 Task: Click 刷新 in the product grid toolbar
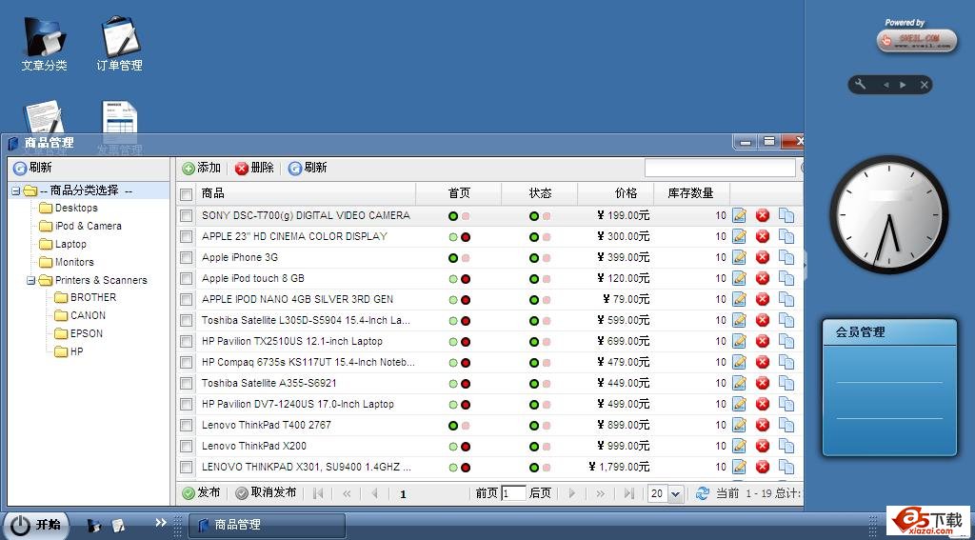coord(308,168)
